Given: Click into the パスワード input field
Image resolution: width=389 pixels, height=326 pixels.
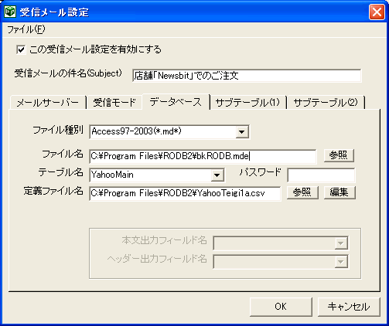Looking at the screenshot, I should (x=321, y=175).
